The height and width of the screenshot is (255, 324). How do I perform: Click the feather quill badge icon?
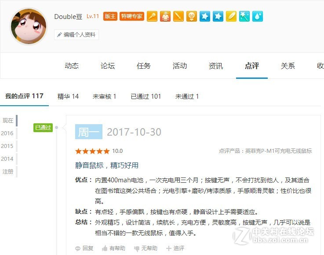[x=231, y=16]
